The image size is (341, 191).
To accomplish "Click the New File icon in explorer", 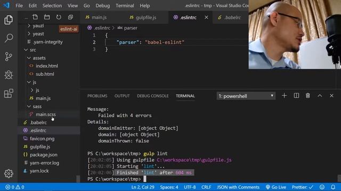I will click(x=35, y=17).
